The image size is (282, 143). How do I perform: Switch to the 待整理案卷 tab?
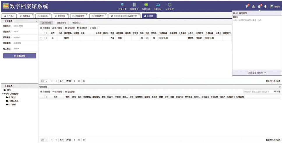(61, 22)
